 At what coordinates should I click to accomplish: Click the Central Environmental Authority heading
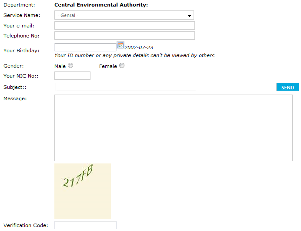tap(101, 5)
